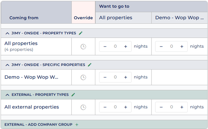Edit the External Property Types group
208x129 pixels.
click(x=73, y=95)
